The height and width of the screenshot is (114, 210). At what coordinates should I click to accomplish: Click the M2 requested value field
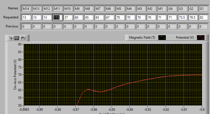pos(151,18)
